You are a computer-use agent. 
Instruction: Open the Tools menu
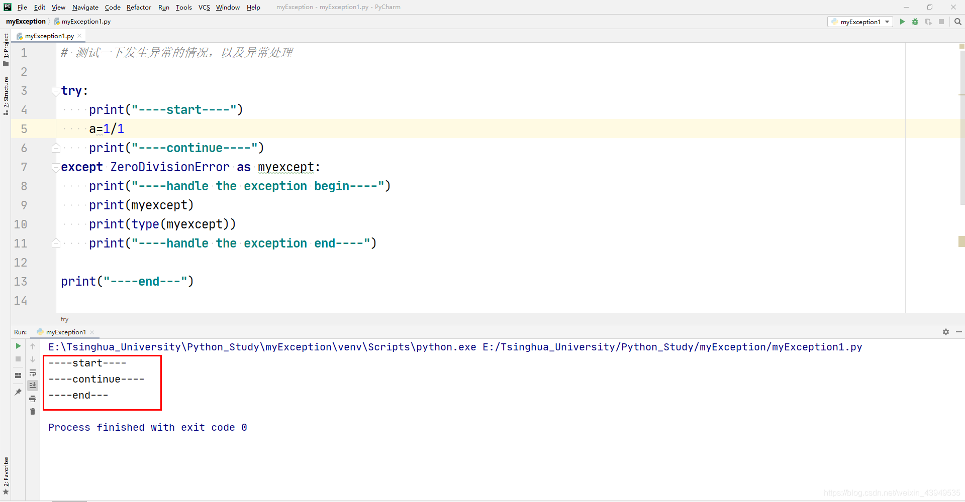tap(184, 7)
